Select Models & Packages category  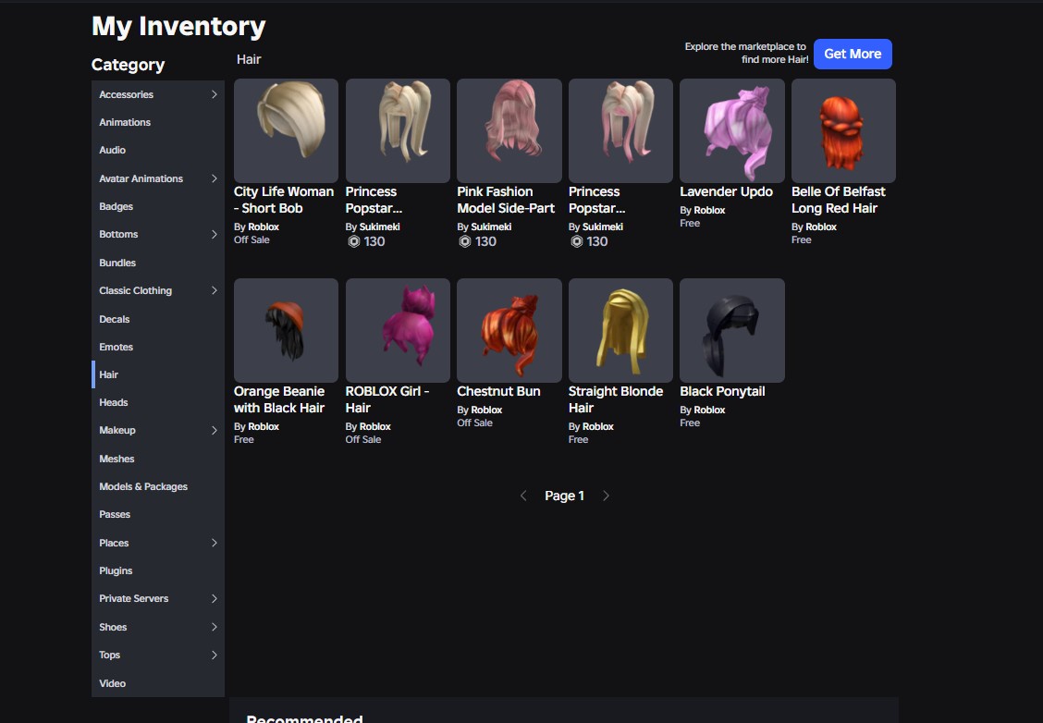158,487
